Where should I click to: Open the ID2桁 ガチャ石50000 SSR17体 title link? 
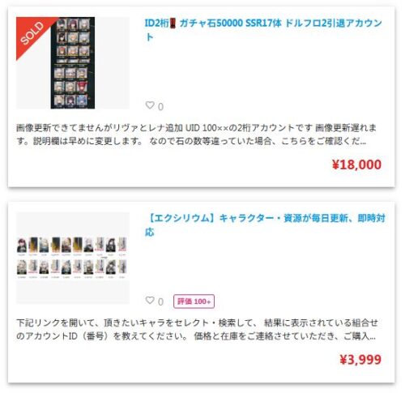[x=263, y=30]
